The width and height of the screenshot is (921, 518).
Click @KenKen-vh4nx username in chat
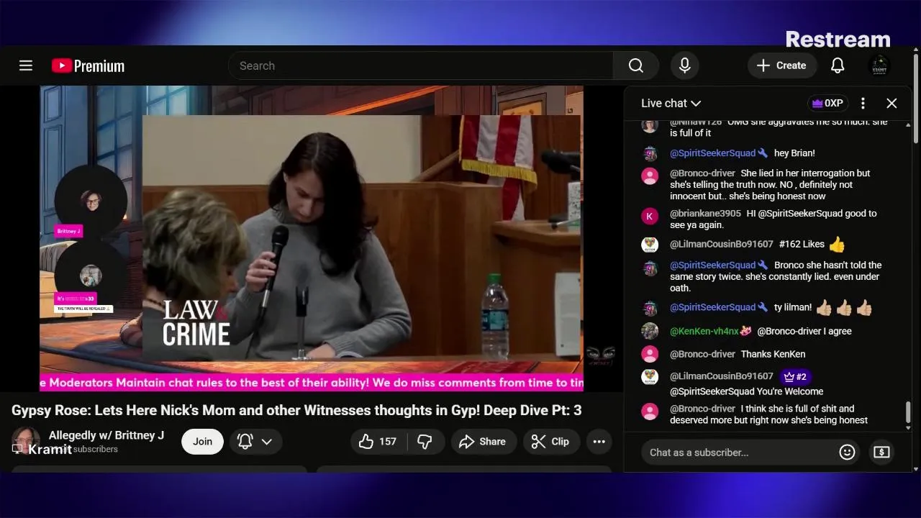[704, 331]
